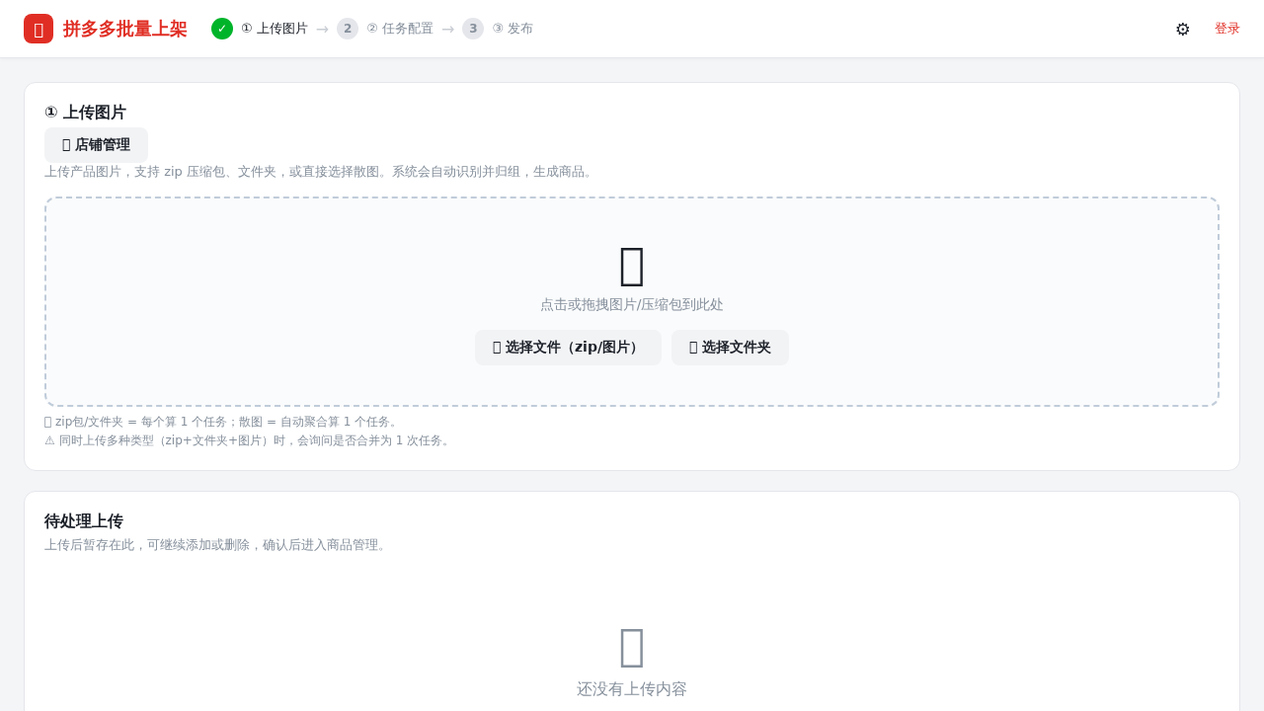This screenshot has height=711, width=1264.
Task: Go to the 任务配置 step
Action: (x=400, y=29)
